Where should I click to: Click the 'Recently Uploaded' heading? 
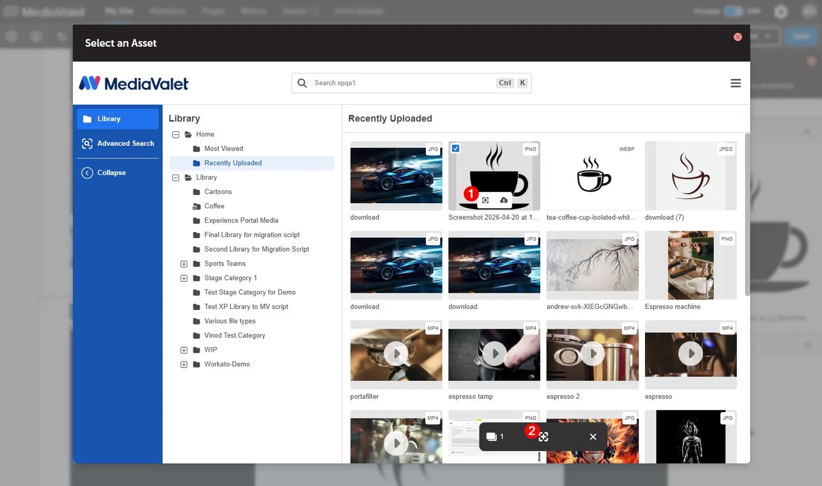click(x=390, y=119)
